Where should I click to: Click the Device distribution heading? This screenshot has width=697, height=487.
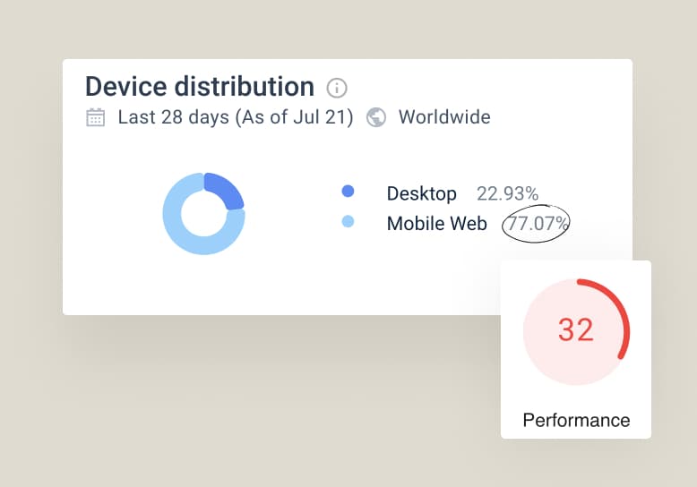[x=199, y=87]
